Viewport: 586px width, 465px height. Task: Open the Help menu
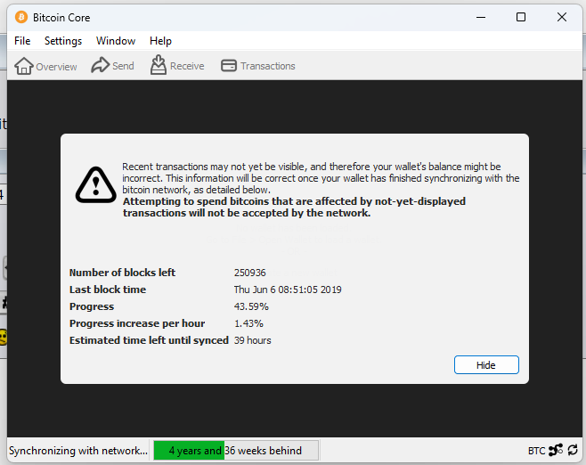pos(160,41)
